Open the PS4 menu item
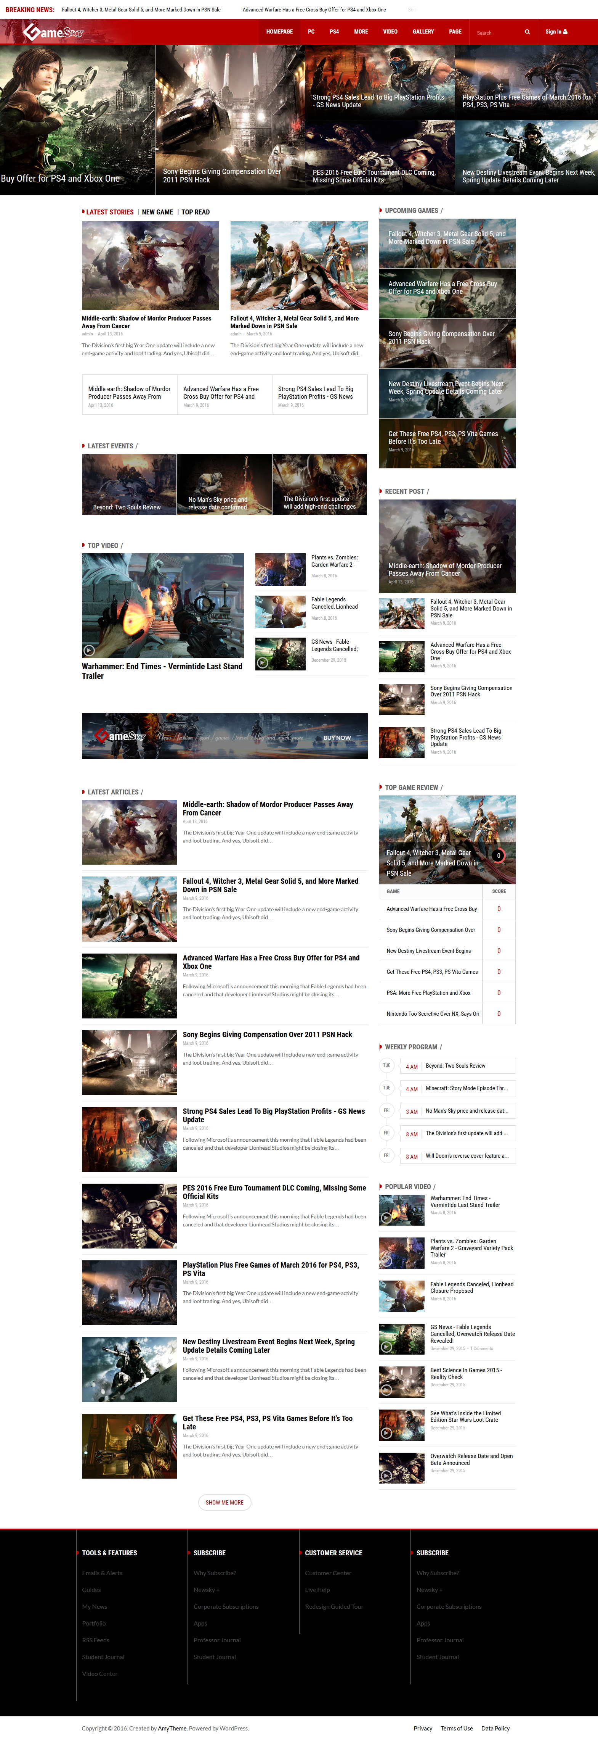This screenshot has height=1740, width=598. (334, 32)
